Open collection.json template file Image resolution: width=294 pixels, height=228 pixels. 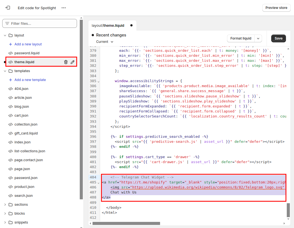pos(26,124)
